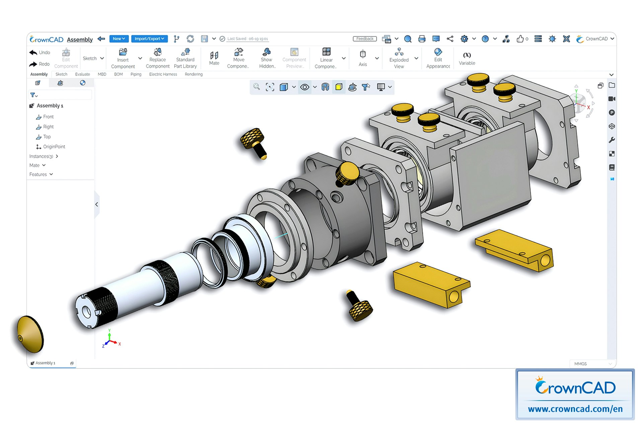Toggle the eye visibility icon in viewport toolbar
The width and height of the screenshot is (643, 428).
click(x=304, y=87)
